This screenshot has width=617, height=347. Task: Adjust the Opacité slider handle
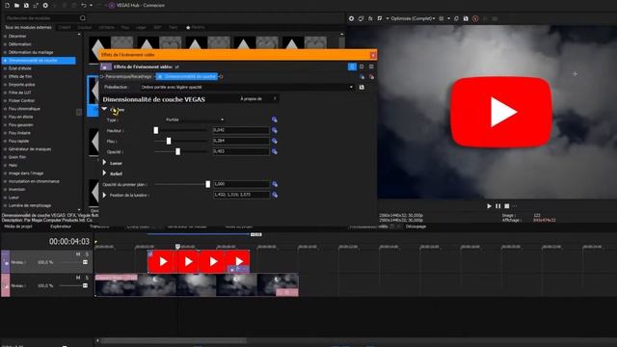tap(177, 151)
